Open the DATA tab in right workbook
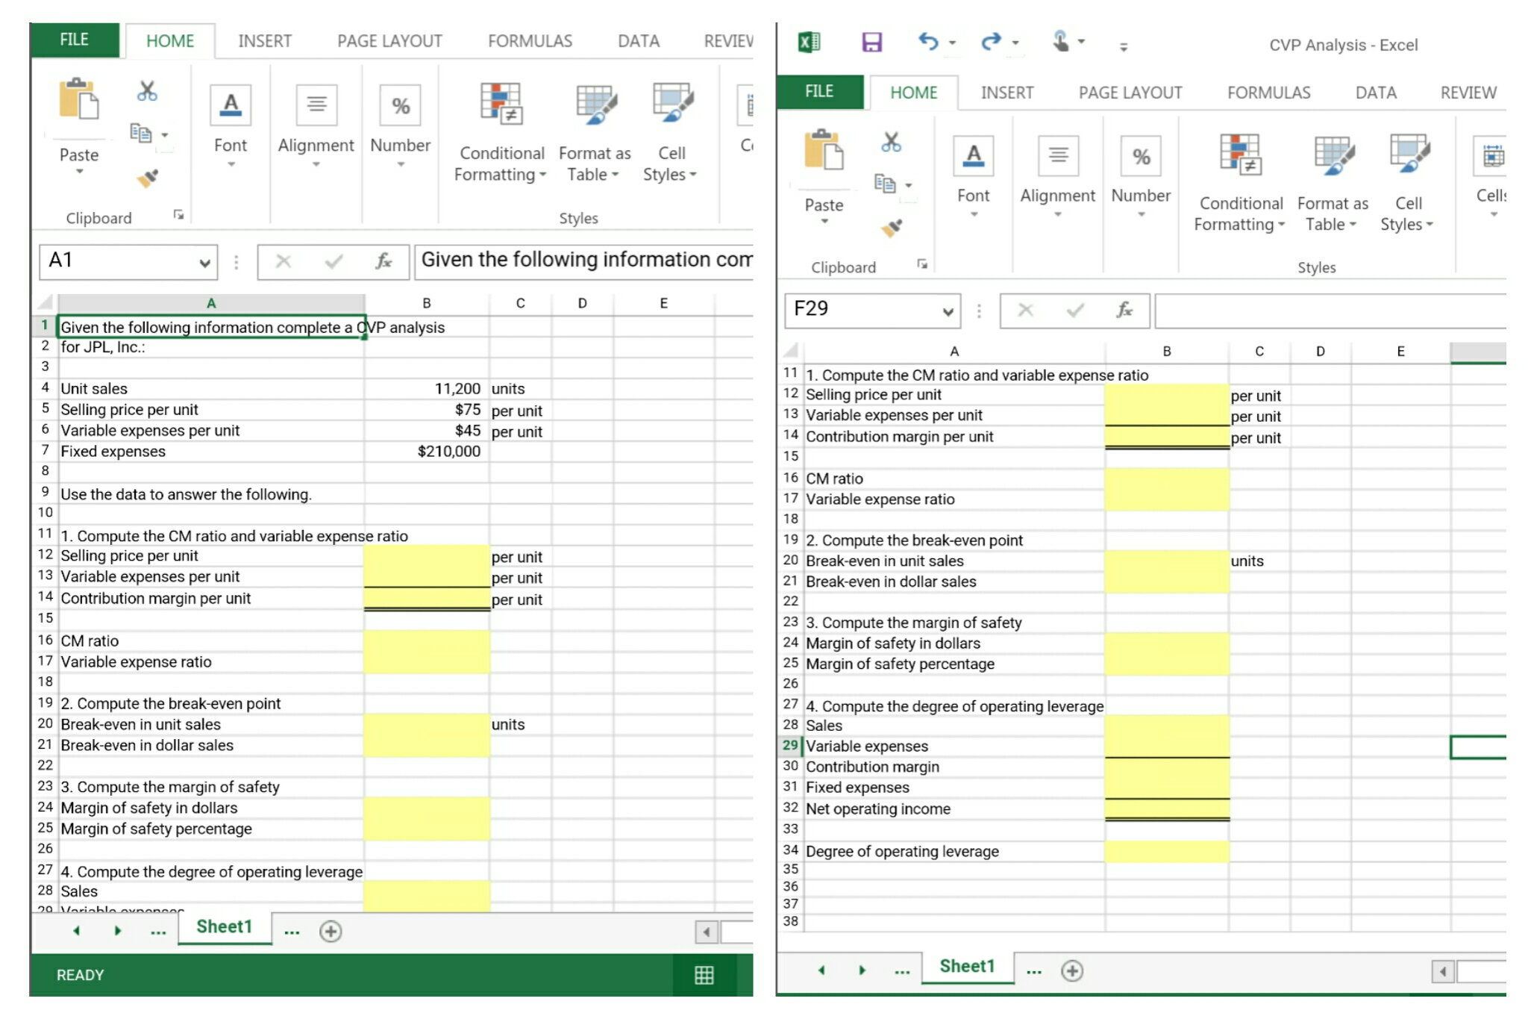This screenshot has width=1528, height=1019. [x=1375, y=92]
